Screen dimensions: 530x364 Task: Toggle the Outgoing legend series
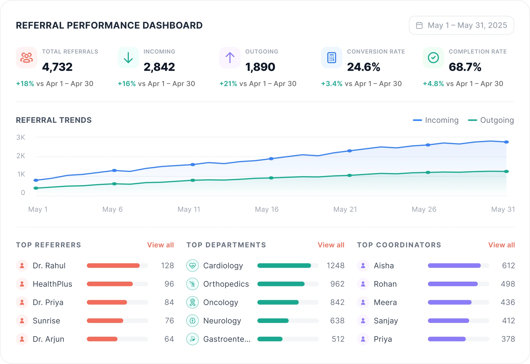(491, 120)
